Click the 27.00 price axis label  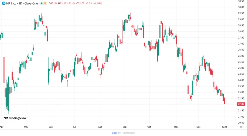pos(241,43)
